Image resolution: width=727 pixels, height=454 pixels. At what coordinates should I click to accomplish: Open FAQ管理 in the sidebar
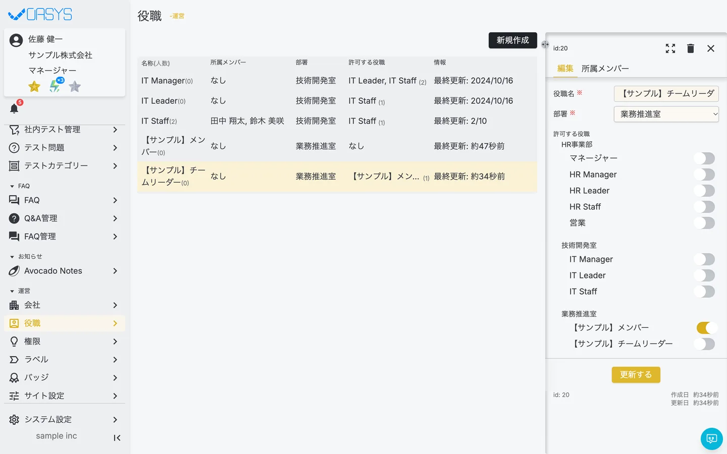click(x=65, y=237)
